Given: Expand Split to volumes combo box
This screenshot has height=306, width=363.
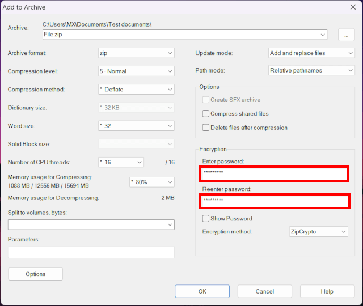Looking at the screenshot, I should point(91,225).
